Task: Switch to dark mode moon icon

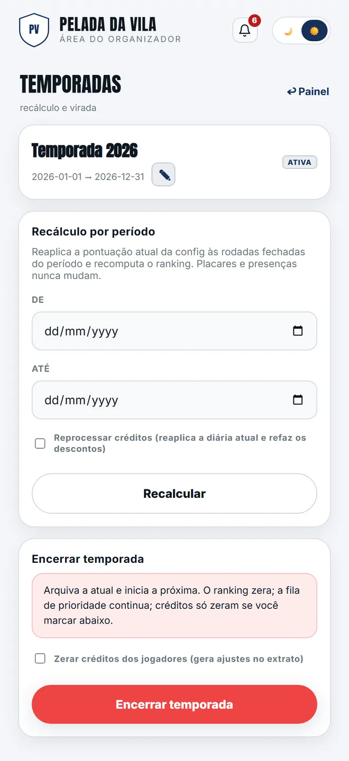Action: point(288,31)
